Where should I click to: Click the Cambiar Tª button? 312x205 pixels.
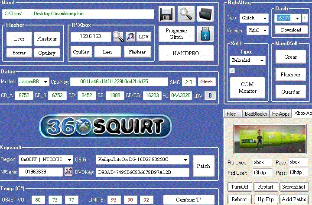(188, 200)
